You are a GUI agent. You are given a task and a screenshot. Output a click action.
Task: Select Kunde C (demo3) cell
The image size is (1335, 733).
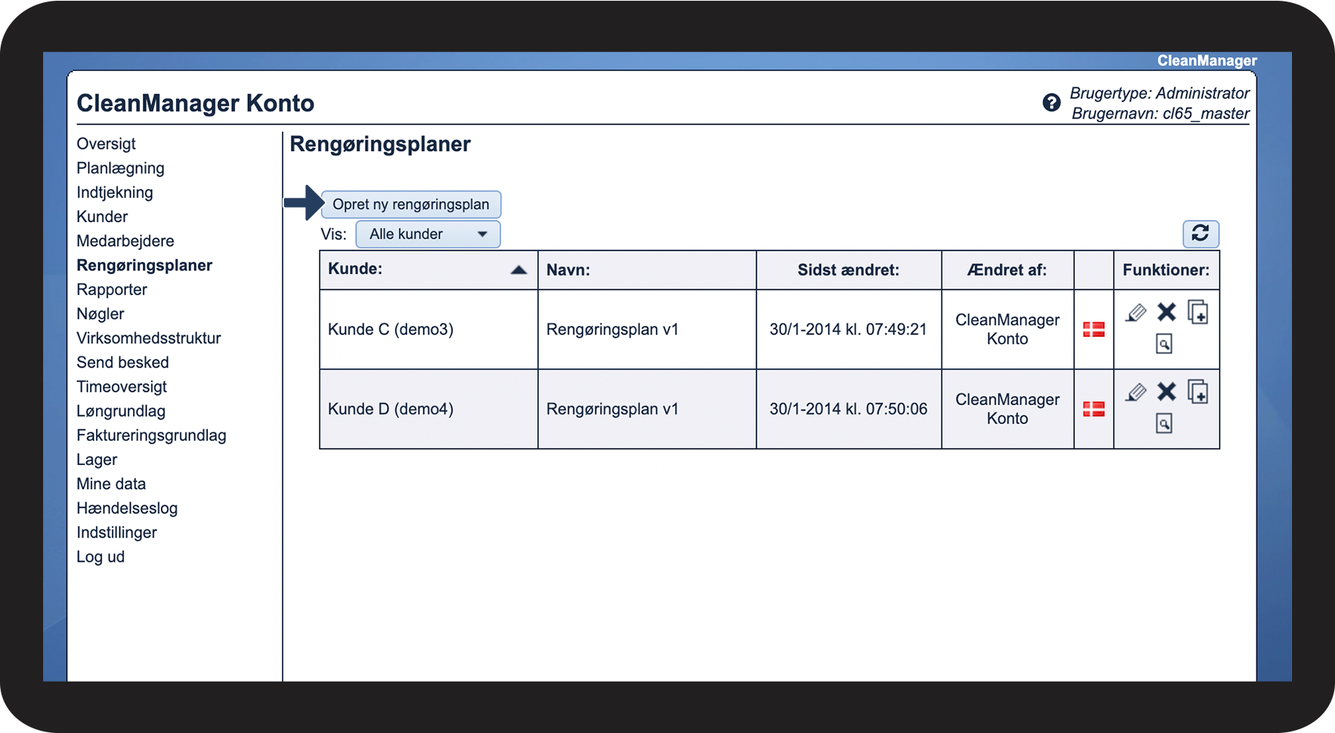pos(428,329)
